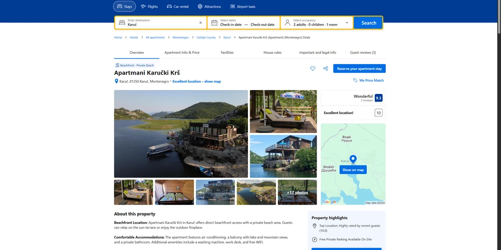The image size is (501, 250).
Task: Open Excellent location – show map link
Action: point(196,81)
